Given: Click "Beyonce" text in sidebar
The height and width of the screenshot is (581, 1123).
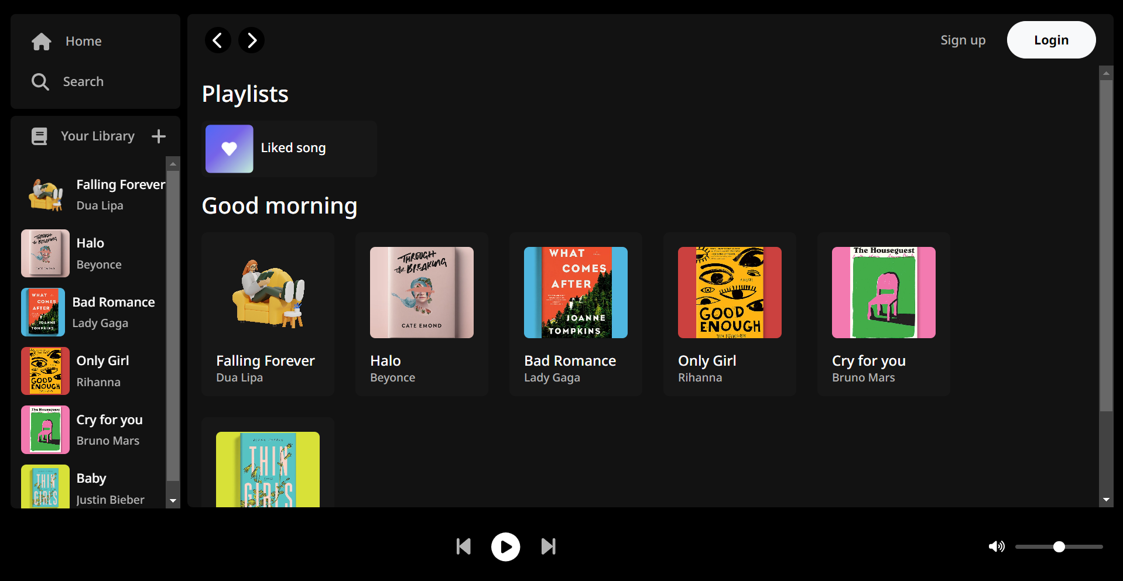Looking at the screenshot, I should tap(99, 264).
